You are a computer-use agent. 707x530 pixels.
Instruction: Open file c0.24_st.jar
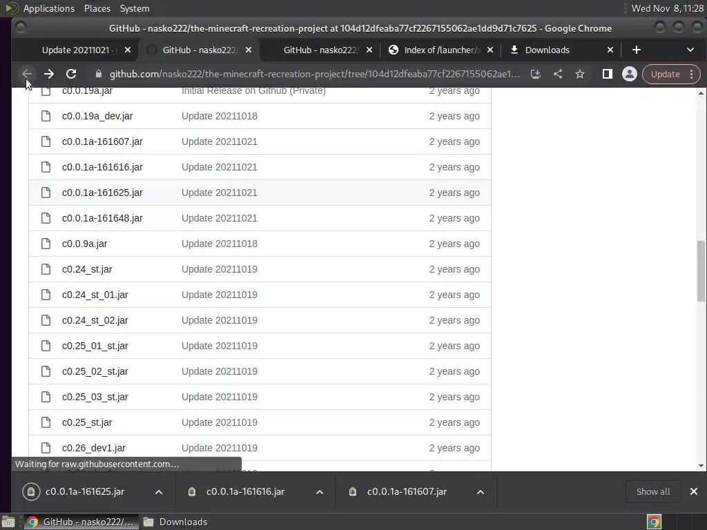[87, 269]
